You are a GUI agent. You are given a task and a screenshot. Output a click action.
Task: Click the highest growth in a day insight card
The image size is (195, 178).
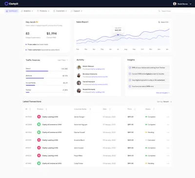(148, 80)
